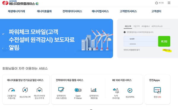Focus the ID field containing surain
The height and width of the screenshot is (110, 178).
click(x=140, y=39)
